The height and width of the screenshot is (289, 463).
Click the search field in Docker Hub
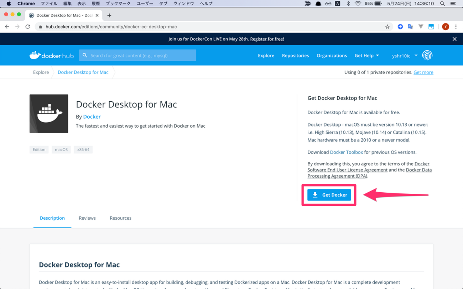coord(137,55)
